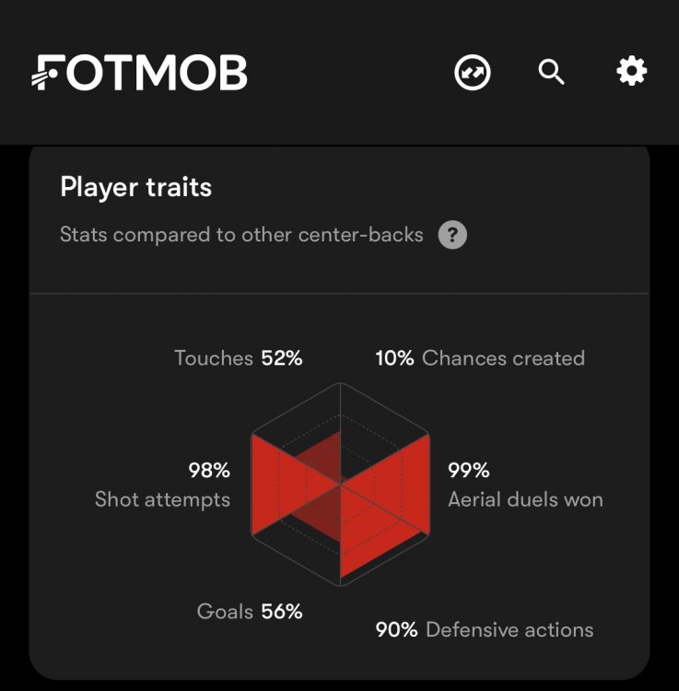
Task: Open search with the magnifier icon
Action: [551, 72]
